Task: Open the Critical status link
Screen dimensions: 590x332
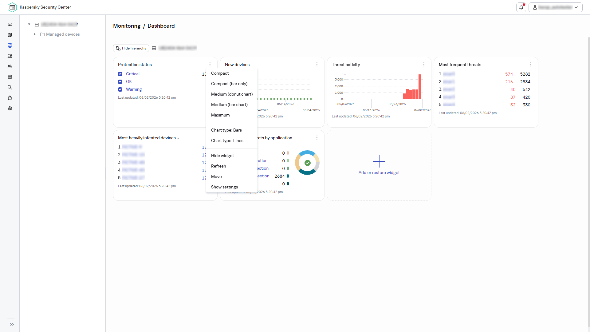Action: [133, 74]
